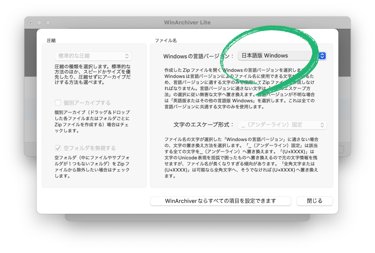Click the description starting 個別アーカイブ（ドラッグ＆ドロップ

[92, 121]
